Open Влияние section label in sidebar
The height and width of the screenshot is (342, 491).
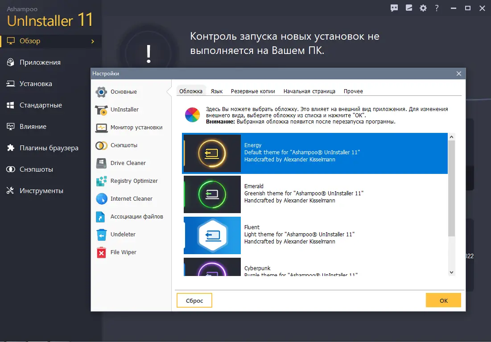click(x=33, y=127)
